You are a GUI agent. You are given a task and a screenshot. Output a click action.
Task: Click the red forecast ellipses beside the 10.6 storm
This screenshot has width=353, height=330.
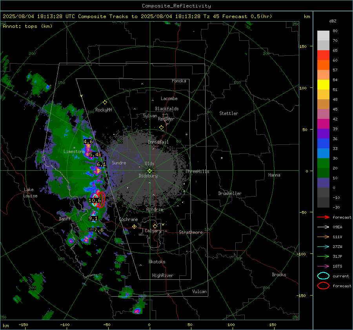tap(101, 199)
